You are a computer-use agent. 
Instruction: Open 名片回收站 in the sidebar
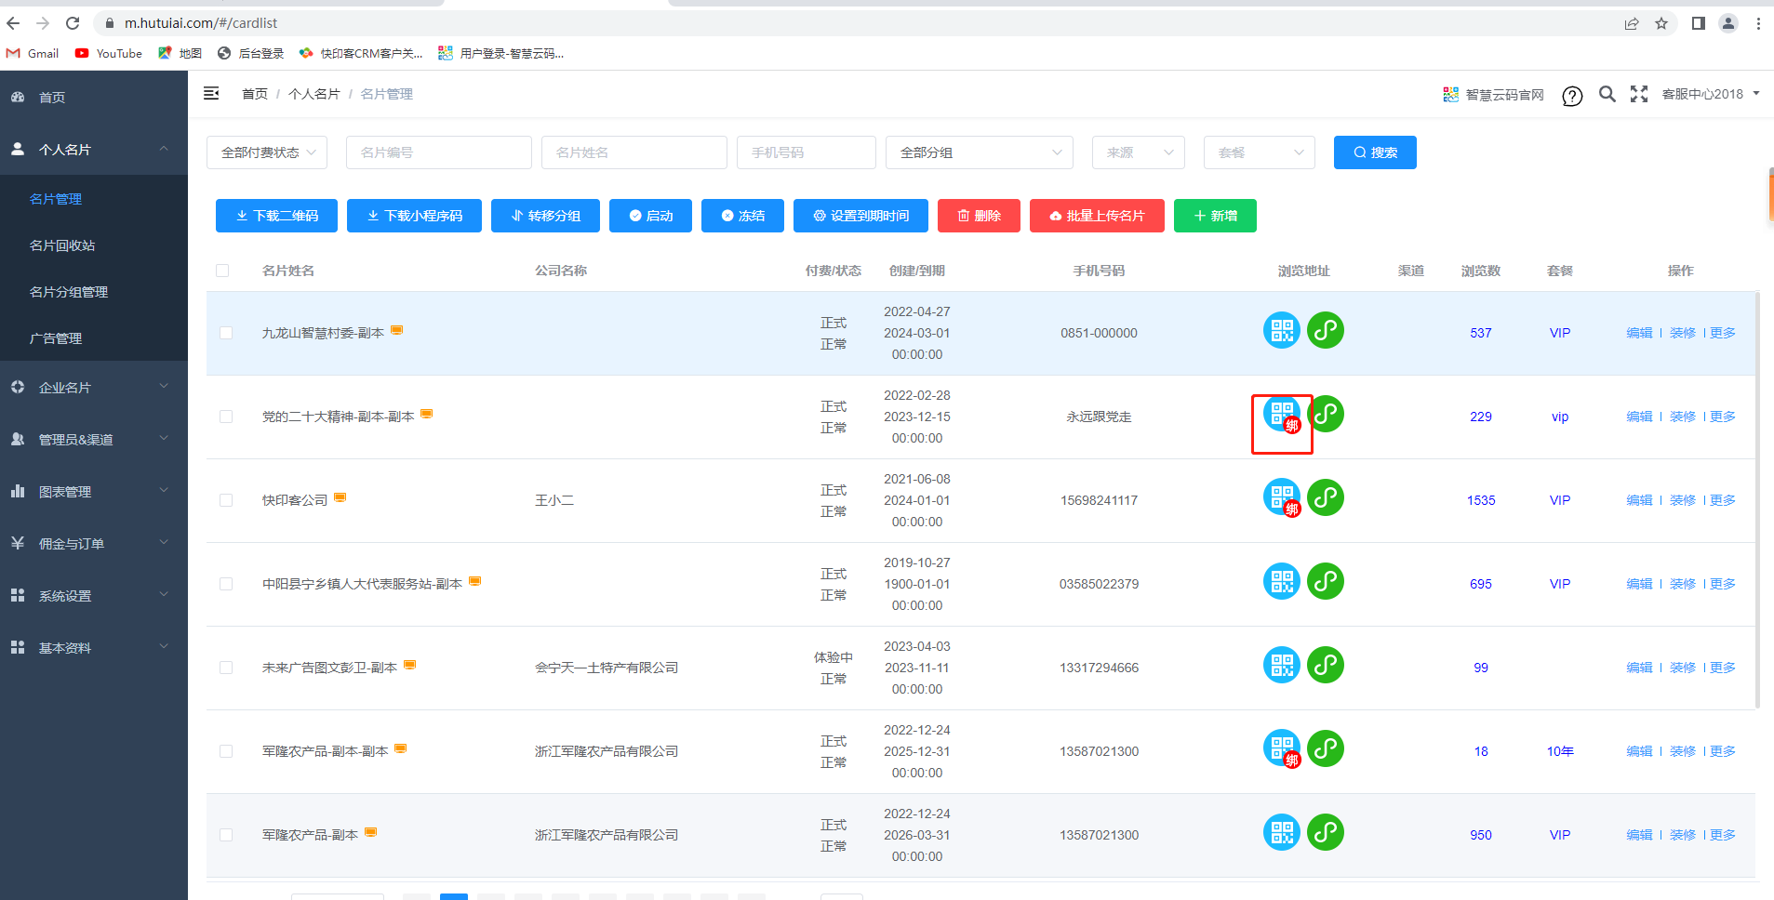(62, 245)
